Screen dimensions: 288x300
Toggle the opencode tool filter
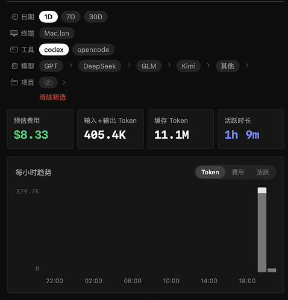click(x=93, y=50)
